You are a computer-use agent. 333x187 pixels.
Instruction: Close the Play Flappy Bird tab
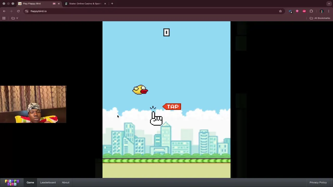[59, 4]
